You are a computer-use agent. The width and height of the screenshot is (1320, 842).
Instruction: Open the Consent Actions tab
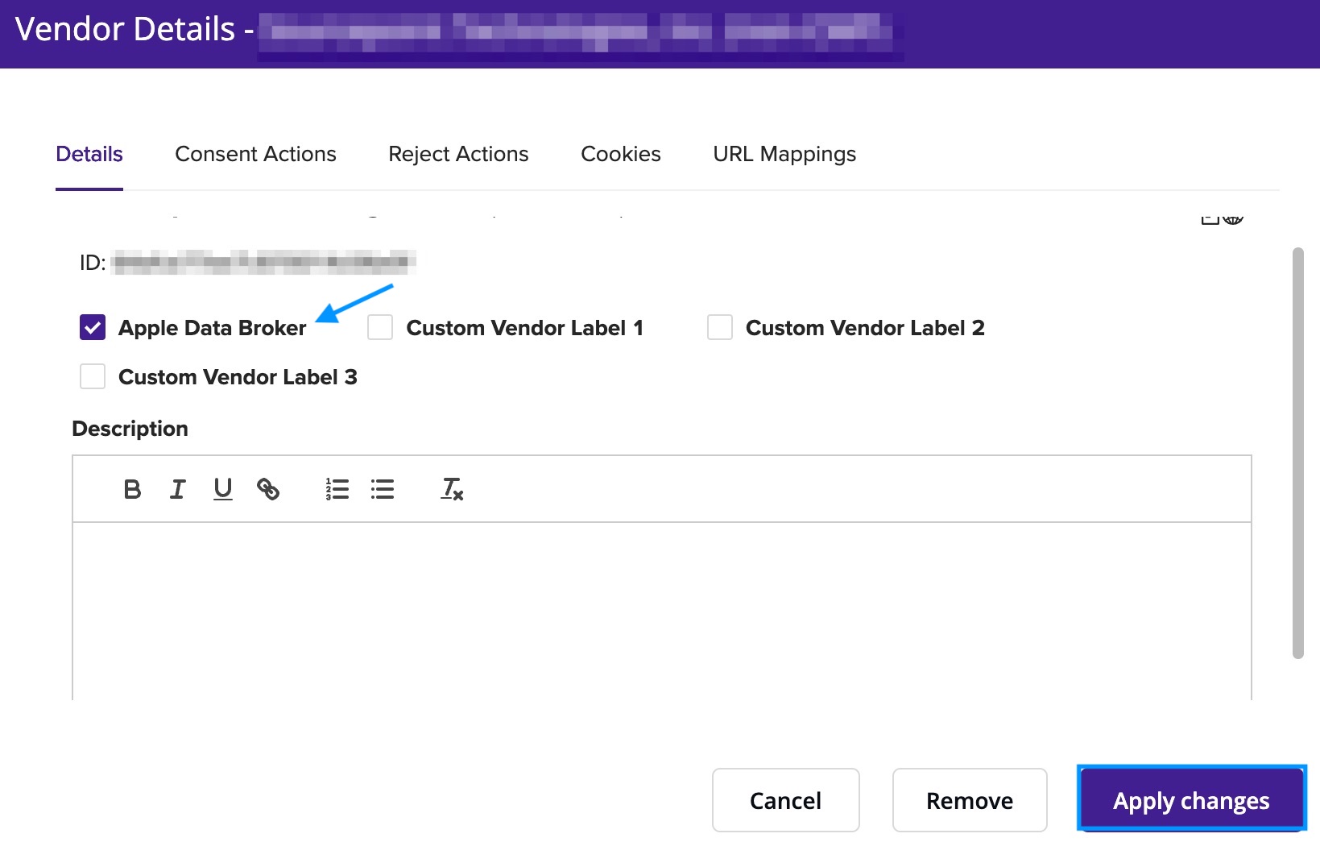(255, 154)
